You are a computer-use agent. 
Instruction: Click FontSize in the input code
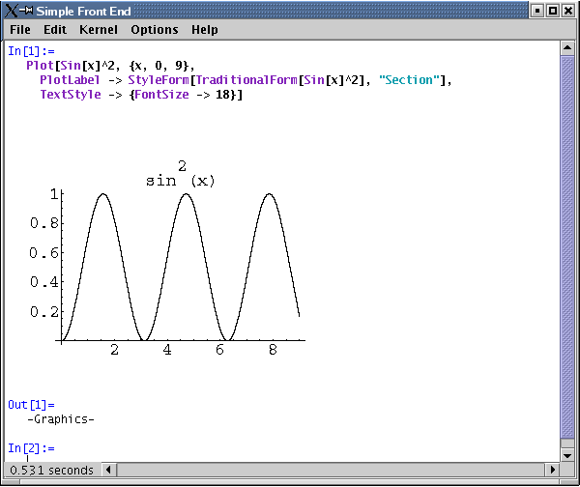161,95
